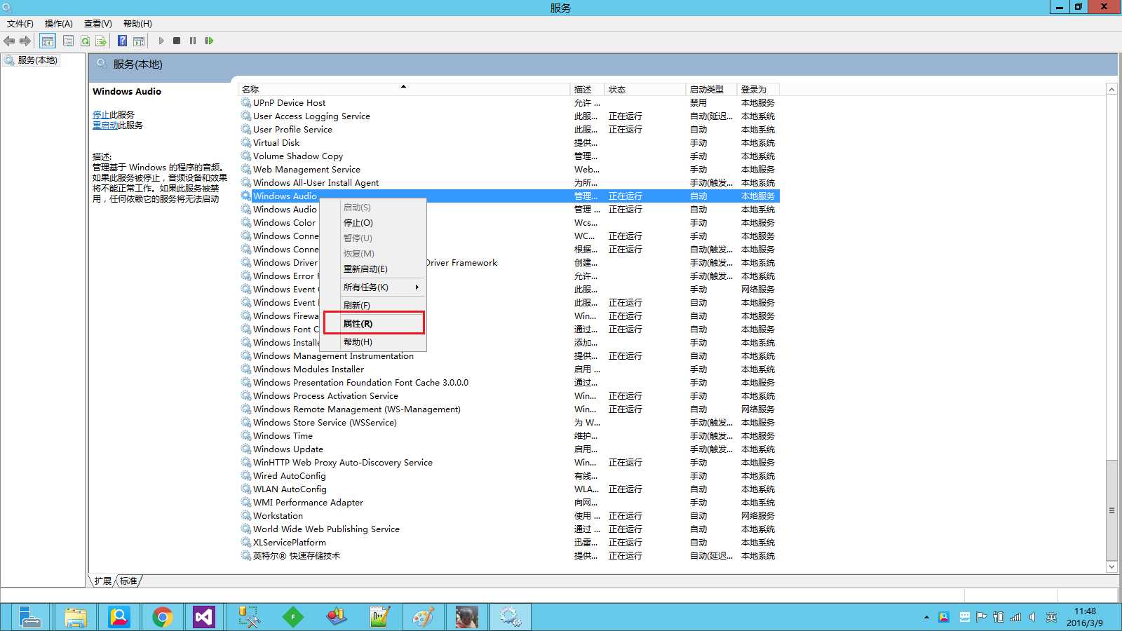The height and width of the screenshot is (631, 1122).
Task: Choose 帮助(H) in the context menu
Action: [x=373, y=342]
